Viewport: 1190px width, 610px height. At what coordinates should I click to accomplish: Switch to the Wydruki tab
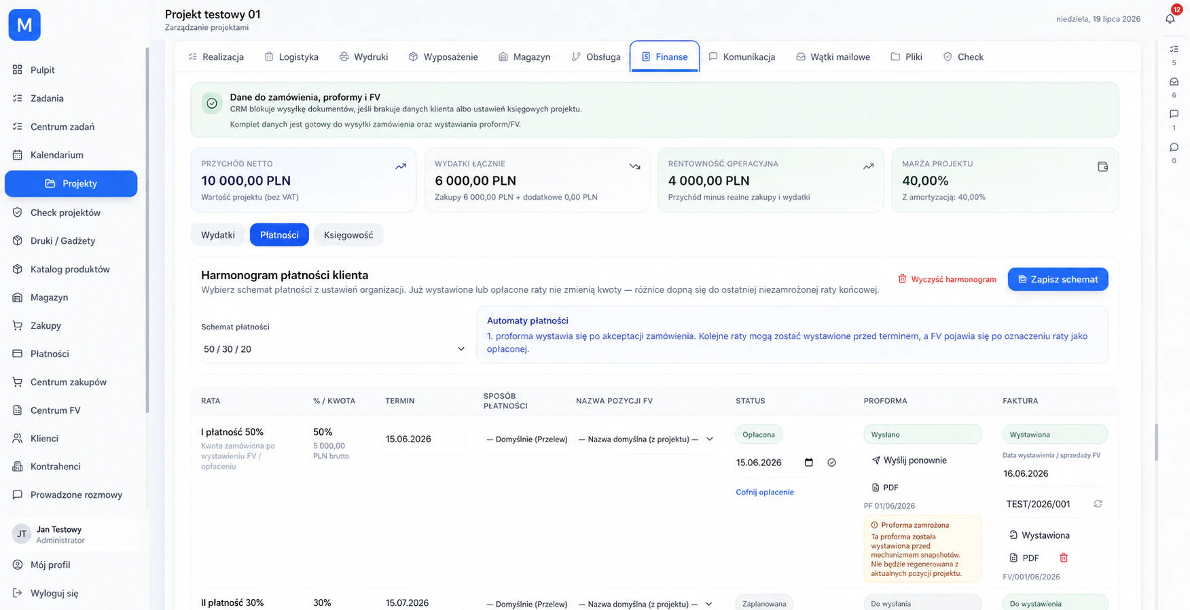pyautogui.click(x=364, y=57)
